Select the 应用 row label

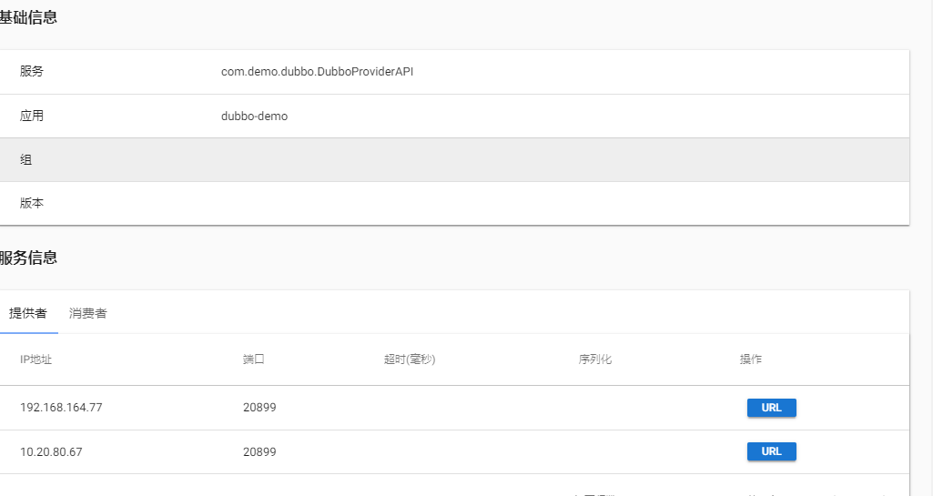click(32, 116)
